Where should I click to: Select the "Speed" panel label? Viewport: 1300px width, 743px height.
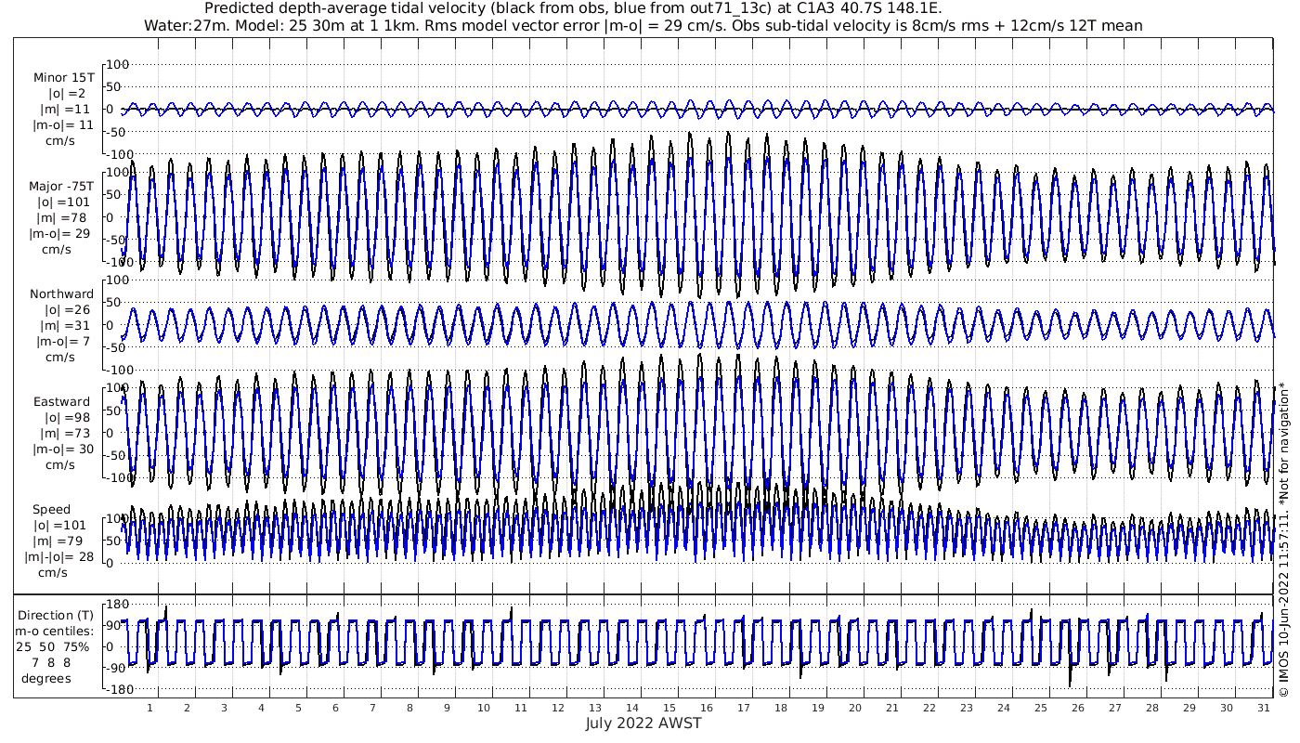(51, 510)
